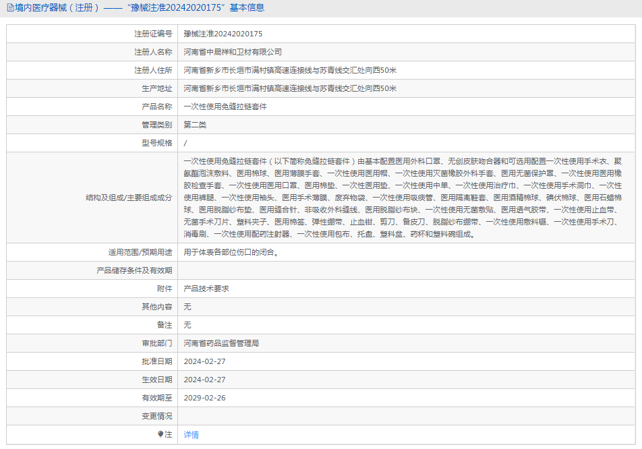
Task: Click the 注册人名称 label
Action: click(153, 52)
